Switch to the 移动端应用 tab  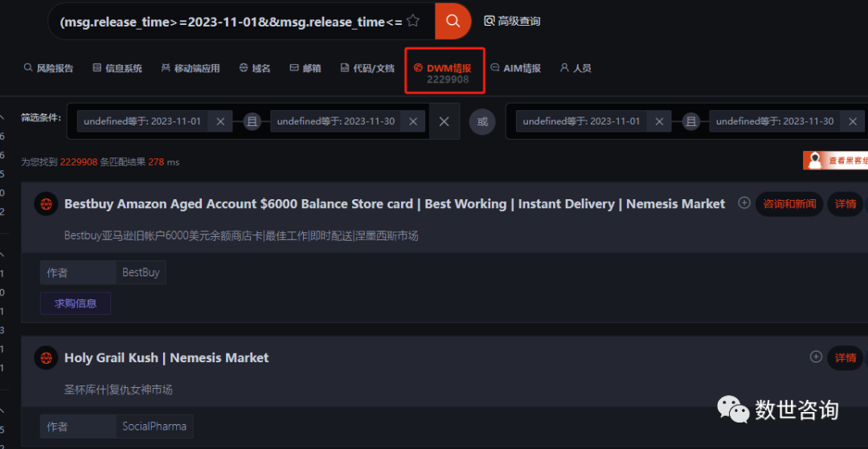[x=190, y=68]
